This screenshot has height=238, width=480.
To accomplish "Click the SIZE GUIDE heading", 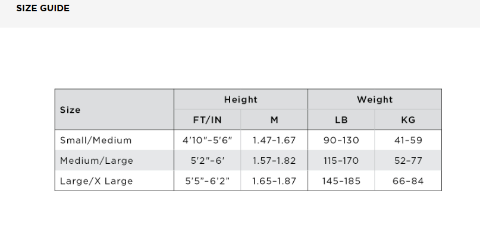I will click(43, 8).
